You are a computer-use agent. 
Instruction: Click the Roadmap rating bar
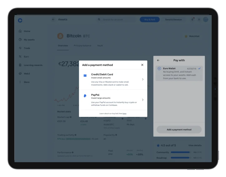click(x=181, y=158)
